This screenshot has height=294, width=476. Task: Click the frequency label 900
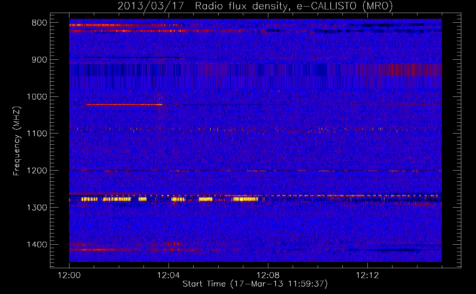[x=39, y=60]
